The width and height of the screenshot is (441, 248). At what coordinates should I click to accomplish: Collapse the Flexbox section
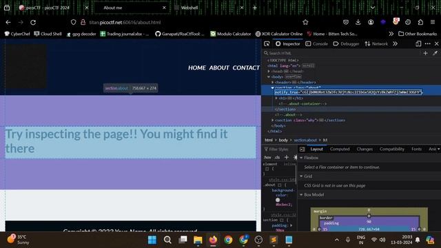click(301, 158)
